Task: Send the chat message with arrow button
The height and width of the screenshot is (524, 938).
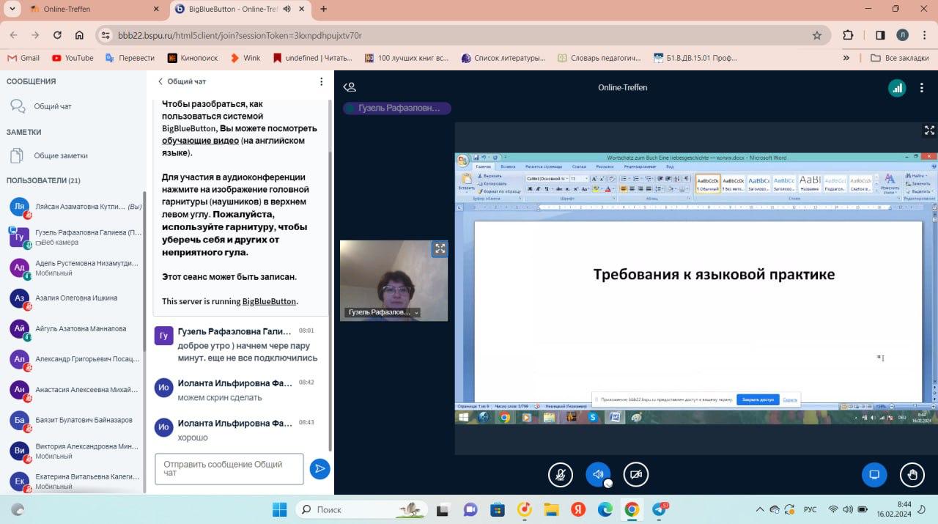Action: (x=320, y=469)
